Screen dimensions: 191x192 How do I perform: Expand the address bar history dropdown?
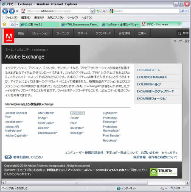click(93, 11)
